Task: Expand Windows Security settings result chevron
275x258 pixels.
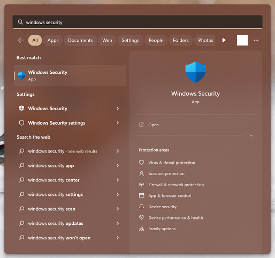Action: tap(118, 123)
